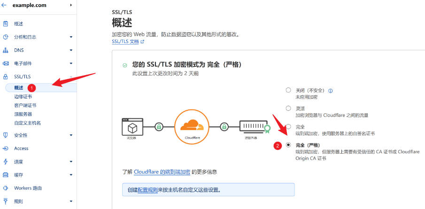Click the left green lock in diagram

159,127
